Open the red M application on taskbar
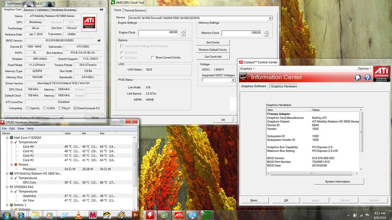 tap(93, 215)
